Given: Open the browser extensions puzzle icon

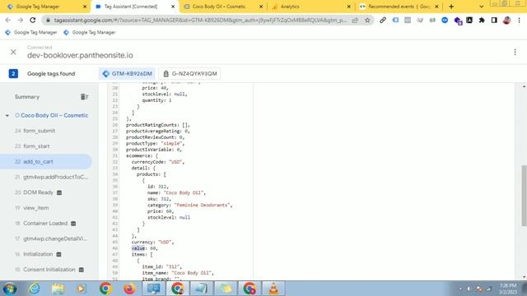Looking at the screenshot, I should click(482, 20).
